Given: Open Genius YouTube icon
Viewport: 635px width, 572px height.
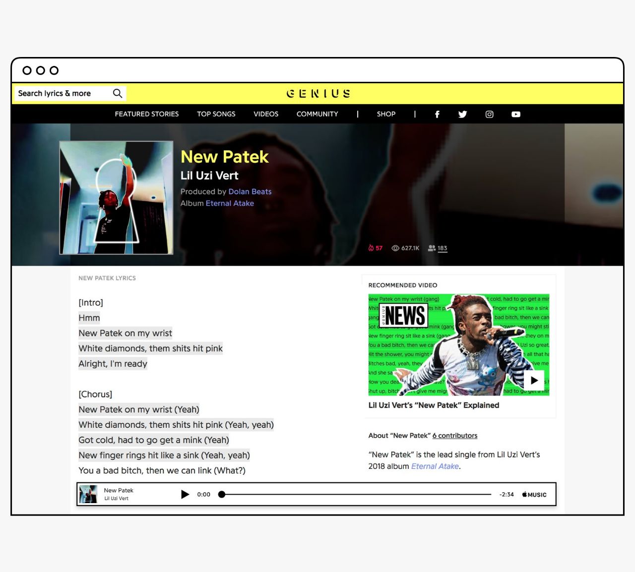Looking at the screenshot, I should click(516, 114).
